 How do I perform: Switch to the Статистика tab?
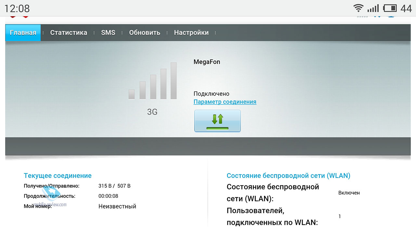69,32
